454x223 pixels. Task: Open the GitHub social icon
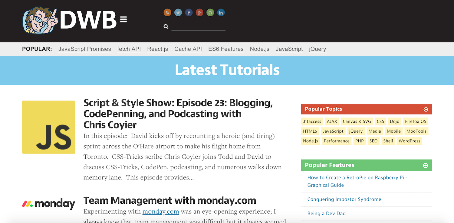[210, 13]
